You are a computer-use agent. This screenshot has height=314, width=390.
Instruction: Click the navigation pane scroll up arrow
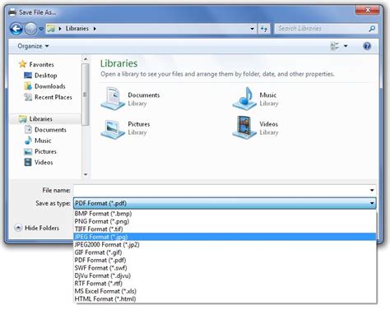(86, 59)
